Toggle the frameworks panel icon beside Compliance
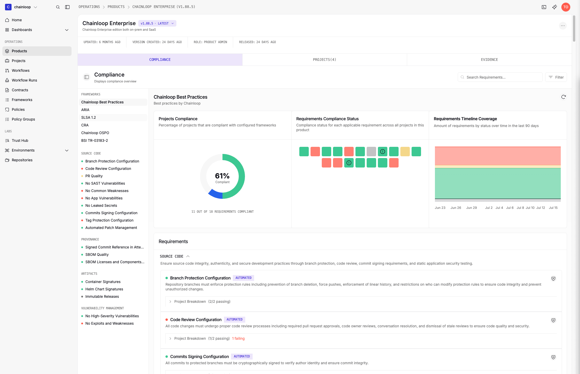 coord(87,77)
